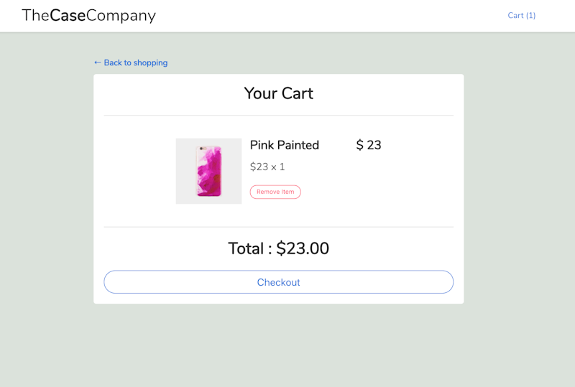Go back via Back to shopping link

(131, 62)
